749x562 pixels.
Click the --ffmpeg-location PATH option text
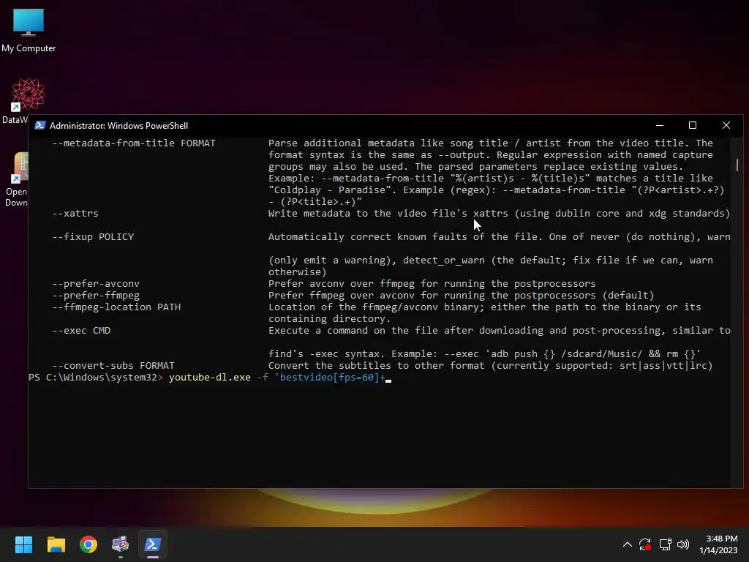(116, 307)
